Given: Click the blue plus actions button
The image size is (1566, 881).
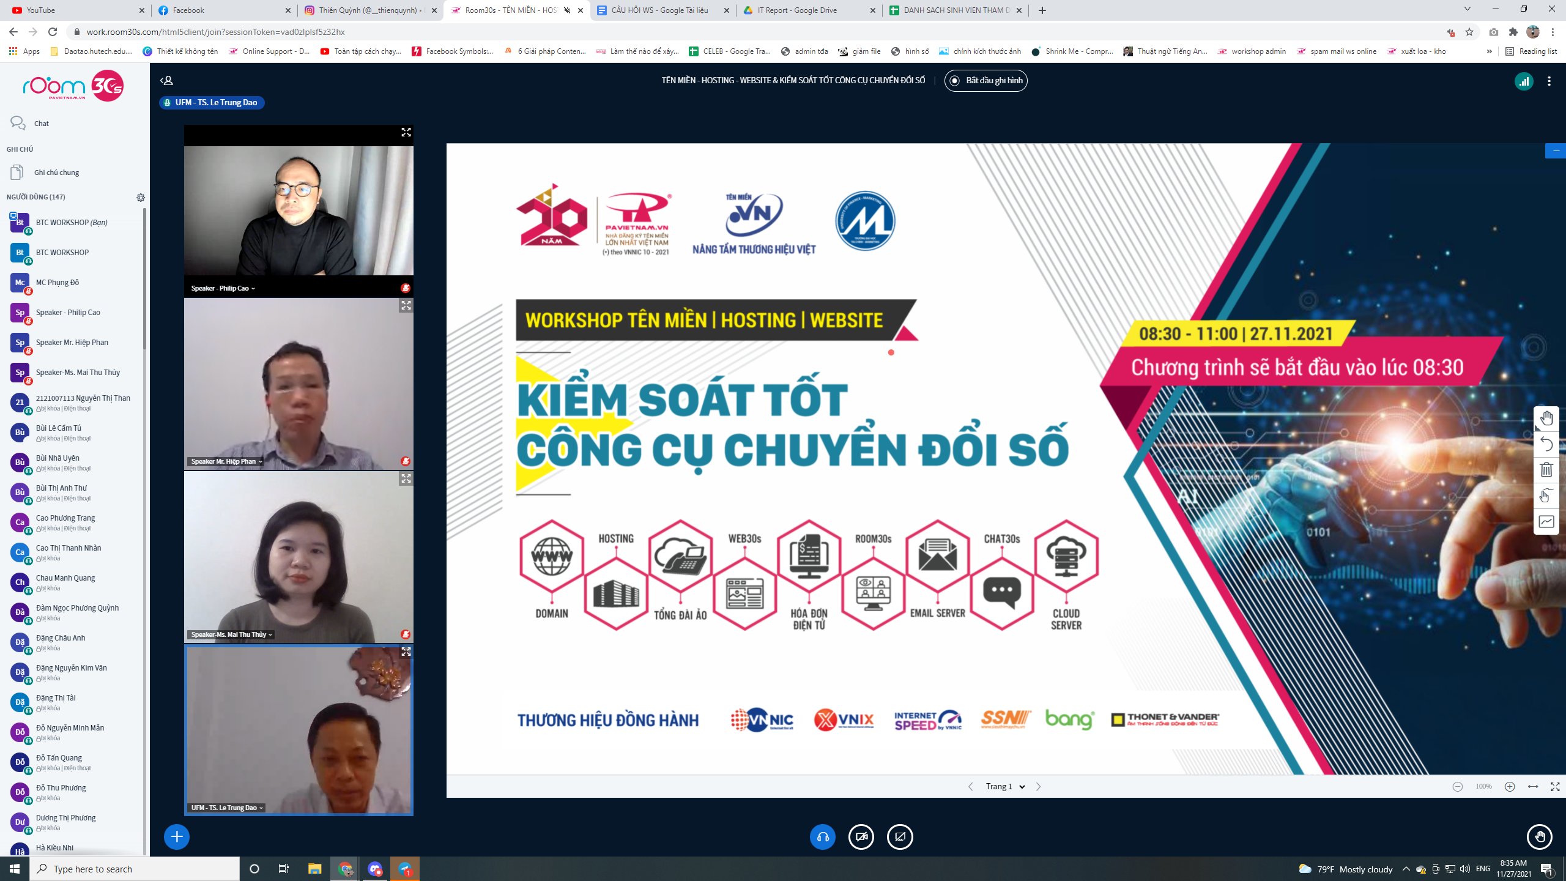Looking at the screenshot, I should [x=177, y=836].
